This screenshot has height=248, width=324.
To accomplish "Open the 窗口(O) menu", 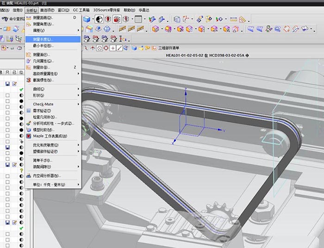I will click(64, 10).
